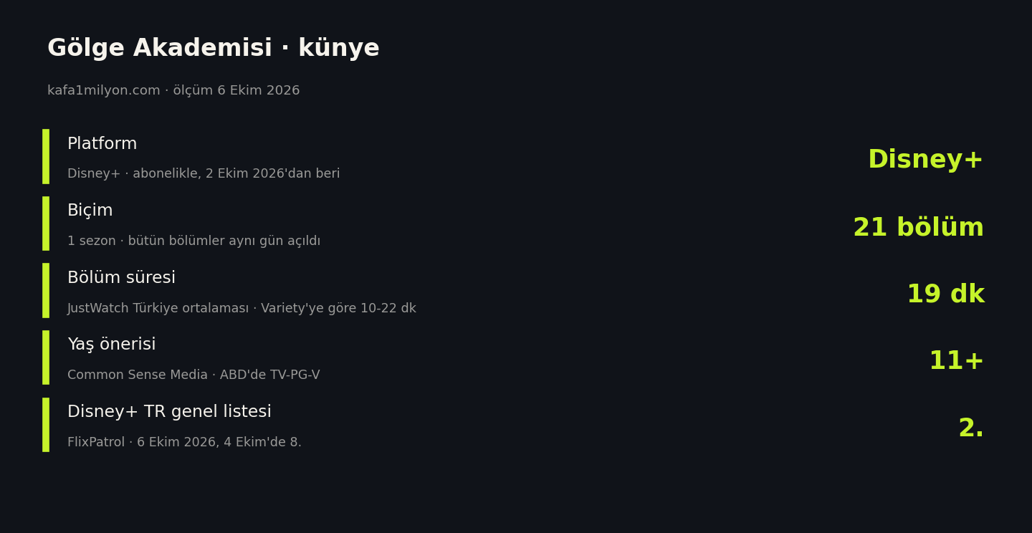Image resolution: width=1032 pixels, height=533 pixels.
Task: Click the 2. rank value
Action: 971,428
